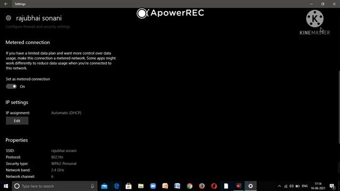Edit the IP assignment settings
This screenshot has height=191, width=340.
tap(17, 121)
